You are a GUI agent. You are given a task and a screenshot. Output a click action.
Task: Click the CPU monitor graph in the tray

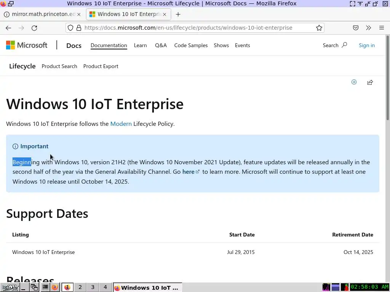(x=326, y=287)
